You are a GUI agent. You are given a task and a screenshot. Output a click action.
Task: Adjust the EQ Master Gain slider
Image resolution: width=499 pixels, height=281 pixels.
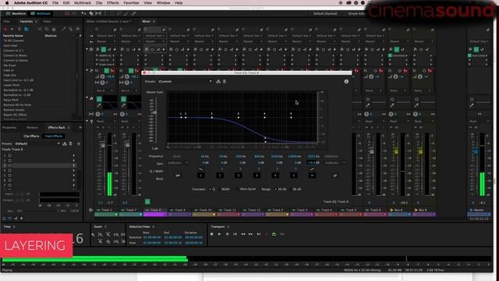pos(154,112)
